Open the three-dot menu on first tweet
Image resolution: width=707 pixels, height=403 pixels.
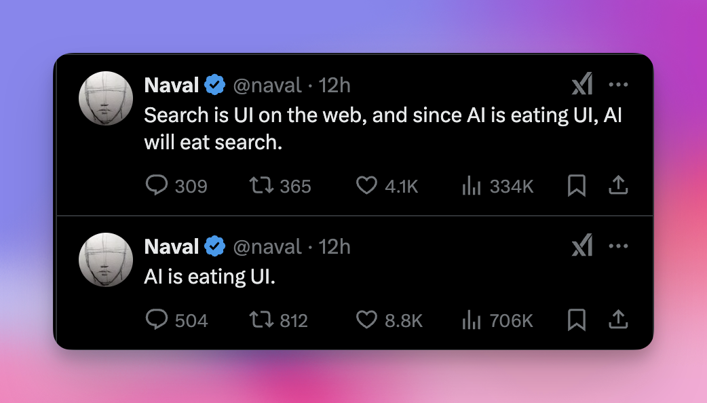618,84
